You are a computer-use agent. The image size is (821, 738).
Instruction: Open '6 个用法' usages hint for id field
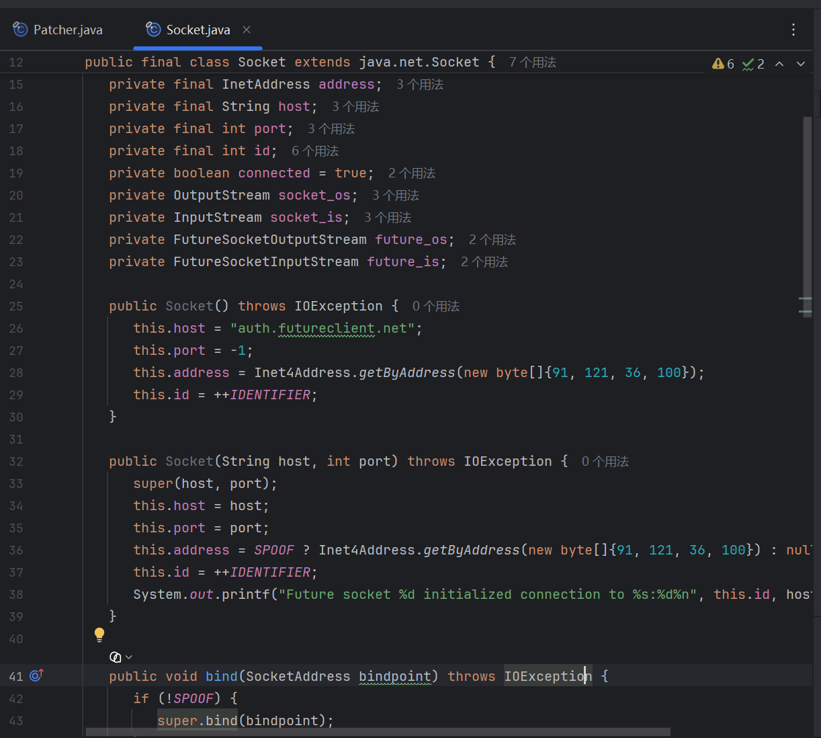pyautogui.click(x=315, y=151)
